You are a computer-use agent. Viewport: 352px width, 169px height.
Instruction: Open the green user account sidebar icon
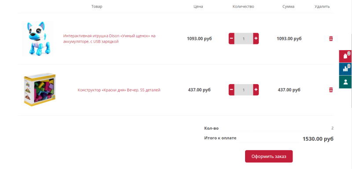tap(345, 82)
